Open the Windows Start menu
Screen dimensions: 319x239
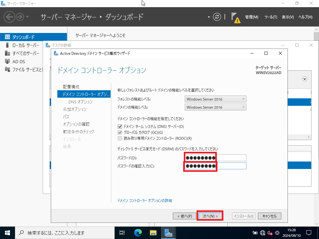[7, 233]
